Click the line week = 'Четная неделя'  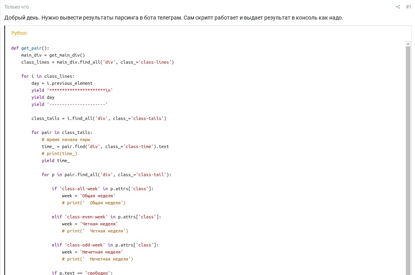tap(90, 224)
